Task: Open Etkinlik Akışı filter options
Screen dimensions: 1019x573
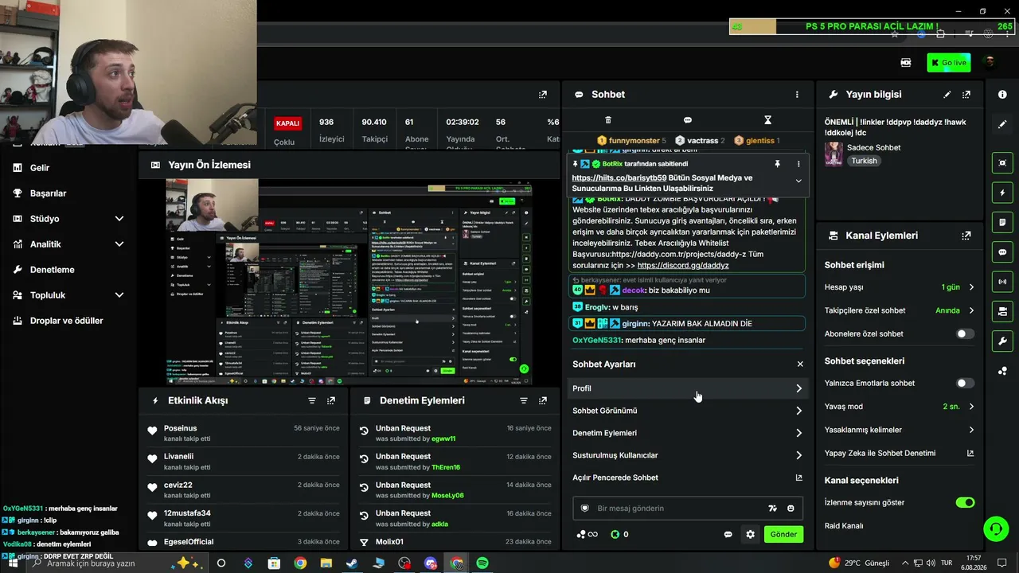Action: tap(312, 400)
